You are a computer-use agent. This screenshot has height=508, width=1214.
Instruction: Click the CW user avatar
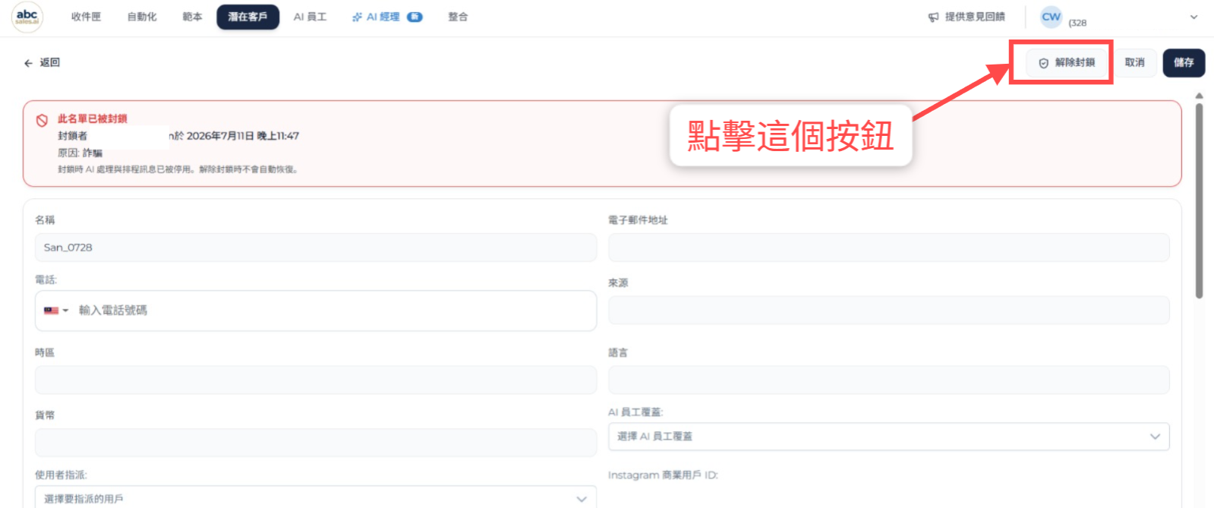(1051, 17)
